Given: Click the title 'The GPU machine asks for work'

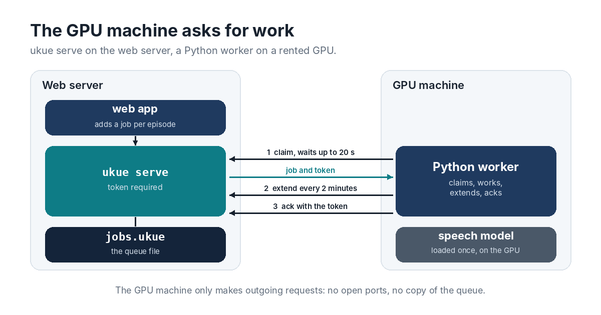Looking at the screenshot, I should (162, 30).
